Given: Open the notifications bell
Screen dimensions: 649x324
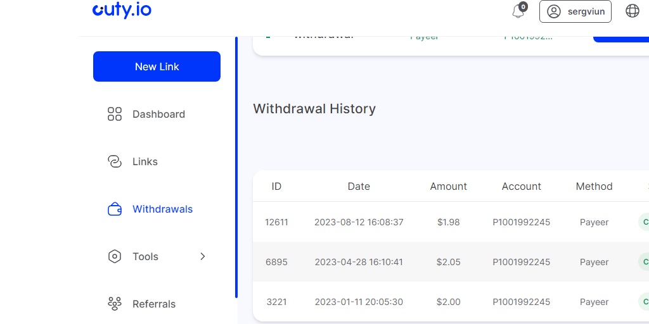Looking at the screenshot, I should pyautogui.click(x=518, y=11).
